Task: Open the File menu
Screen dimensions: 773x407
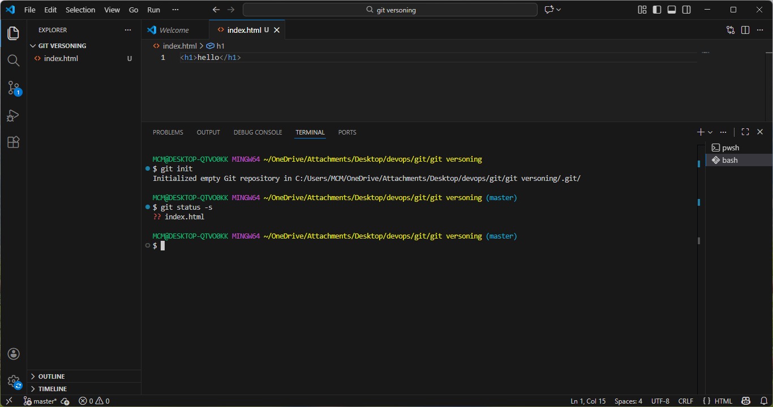Action: pyautogui.click(x=30, y=10)
